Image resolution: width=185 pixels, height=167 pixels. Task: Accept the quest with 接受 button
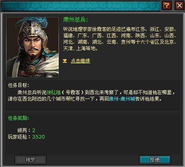tap(30, 160)
